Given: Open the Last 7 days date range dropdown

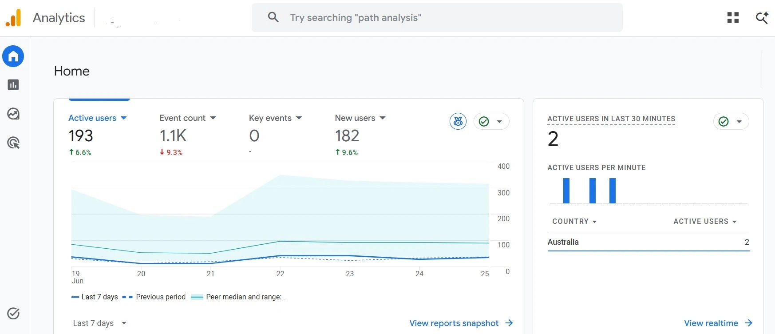Looking at the screenshot, I should tap(100, 323).
